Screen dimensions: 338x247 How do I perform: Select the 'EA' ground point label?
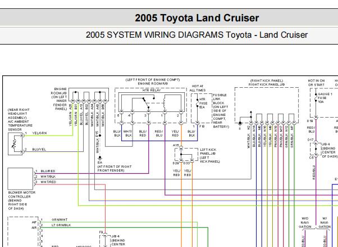pyautogui.click(x=99, y=162)
